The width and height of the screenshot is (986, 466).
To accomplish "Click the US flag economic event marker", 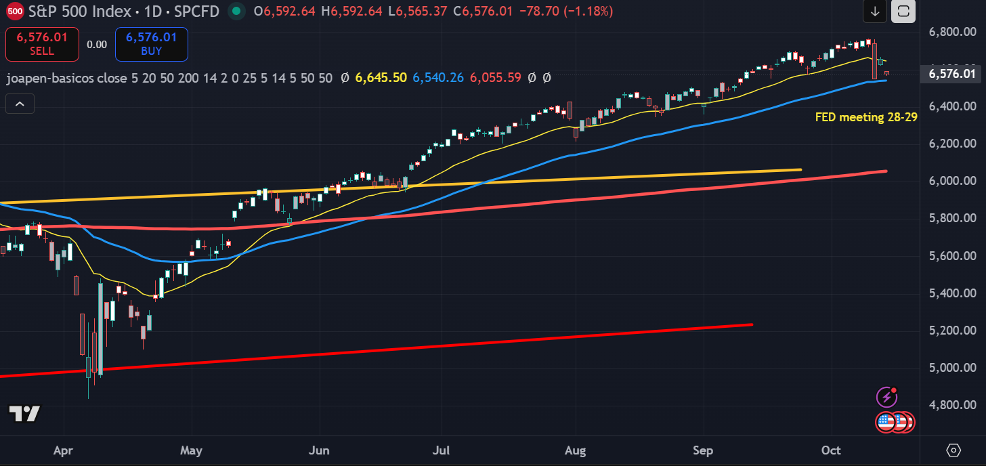I will click(x=886, y=422).
